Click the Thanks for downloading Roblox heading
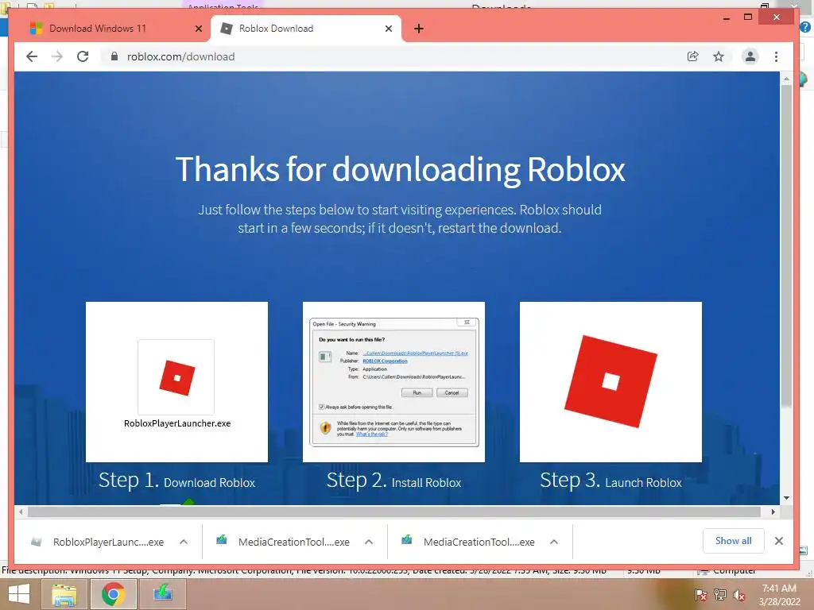The height and width of the screenshot is (610, 814). [x=401, y=170]
